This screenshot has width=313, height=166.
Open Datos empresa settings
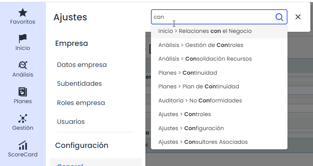coord(82,65)
